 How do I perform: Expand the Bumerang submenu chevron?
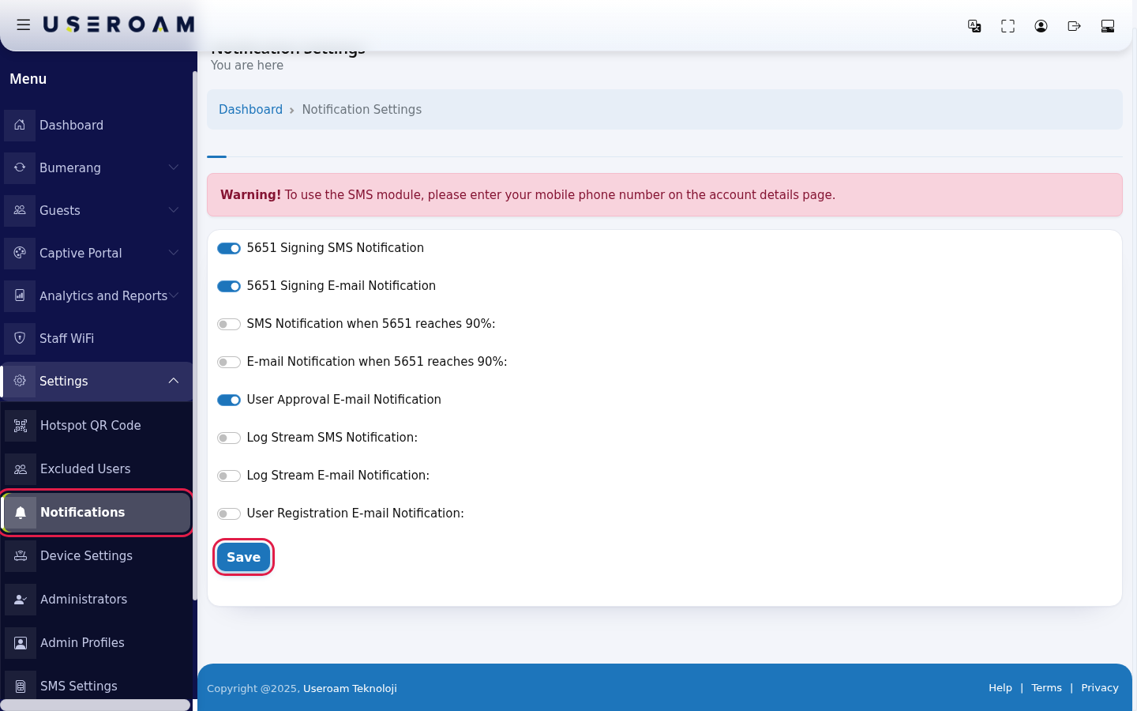point(174,167)
